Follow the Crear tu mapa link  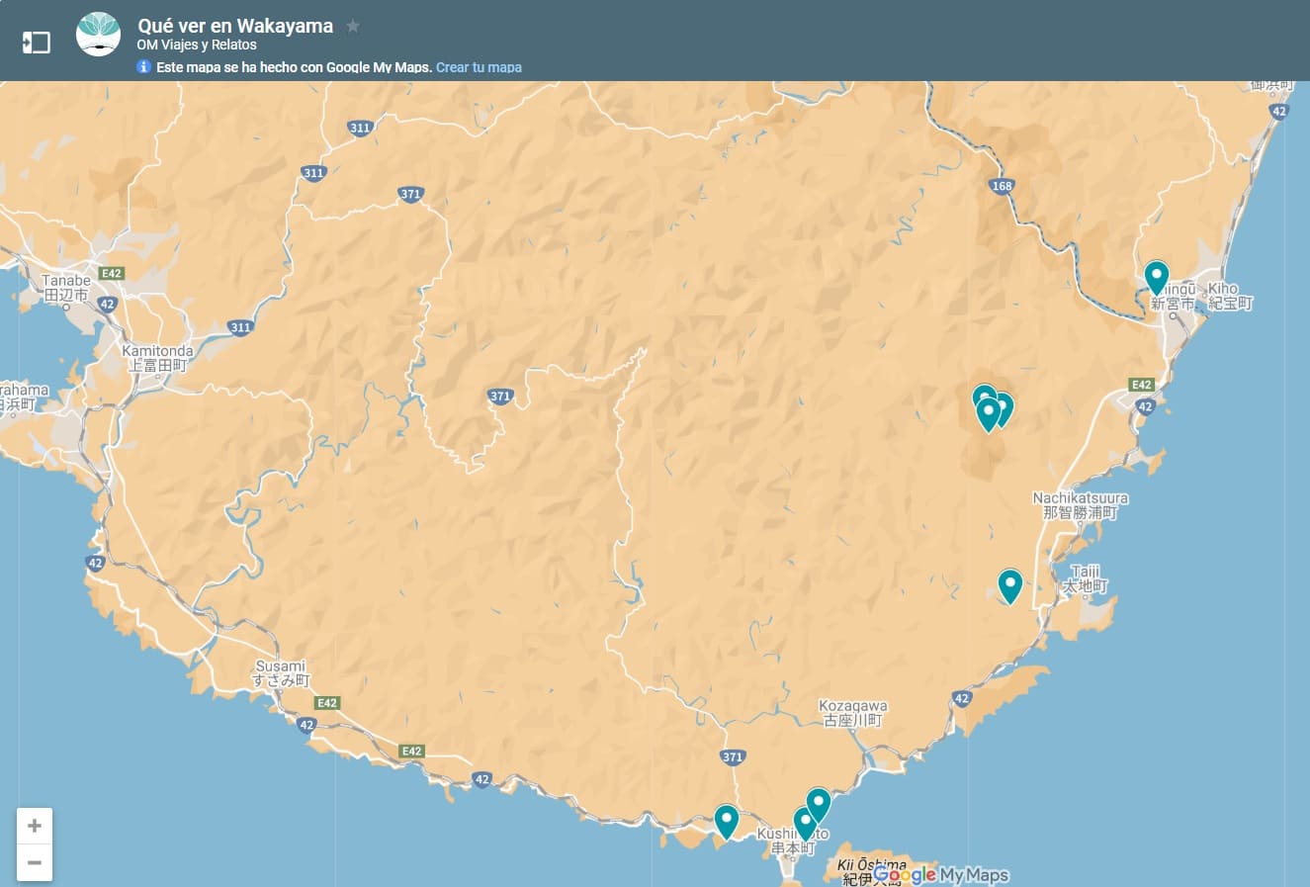[479, 67]
